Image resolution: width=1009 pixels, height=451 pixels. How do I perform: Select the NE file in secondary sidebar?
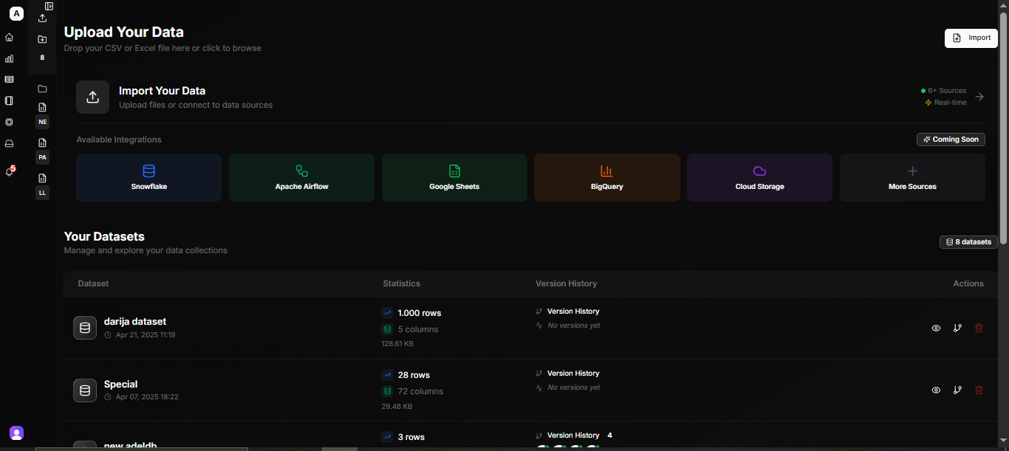coord(42,122)
